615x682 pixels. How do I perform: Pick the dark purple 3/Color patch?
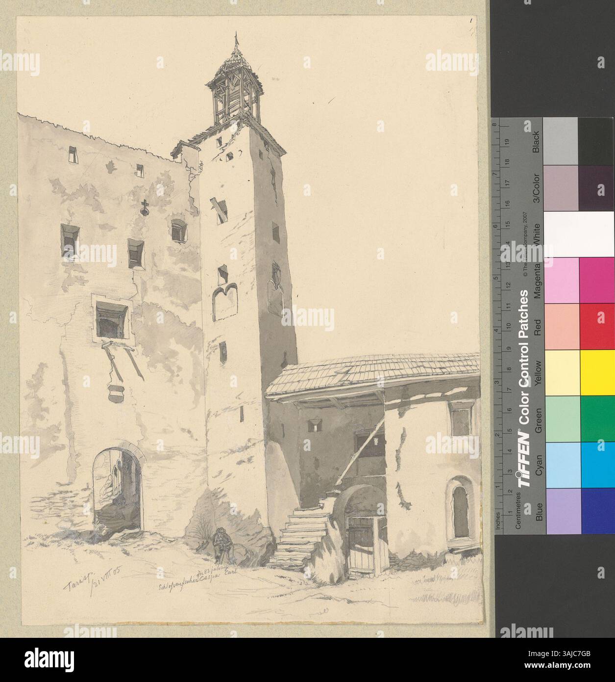596,187
